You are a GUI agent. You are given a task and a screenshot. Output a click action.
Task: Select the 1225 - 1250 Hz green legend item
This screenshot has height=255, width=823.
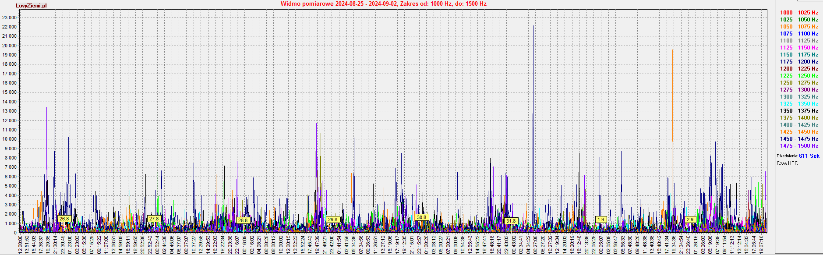799,76
